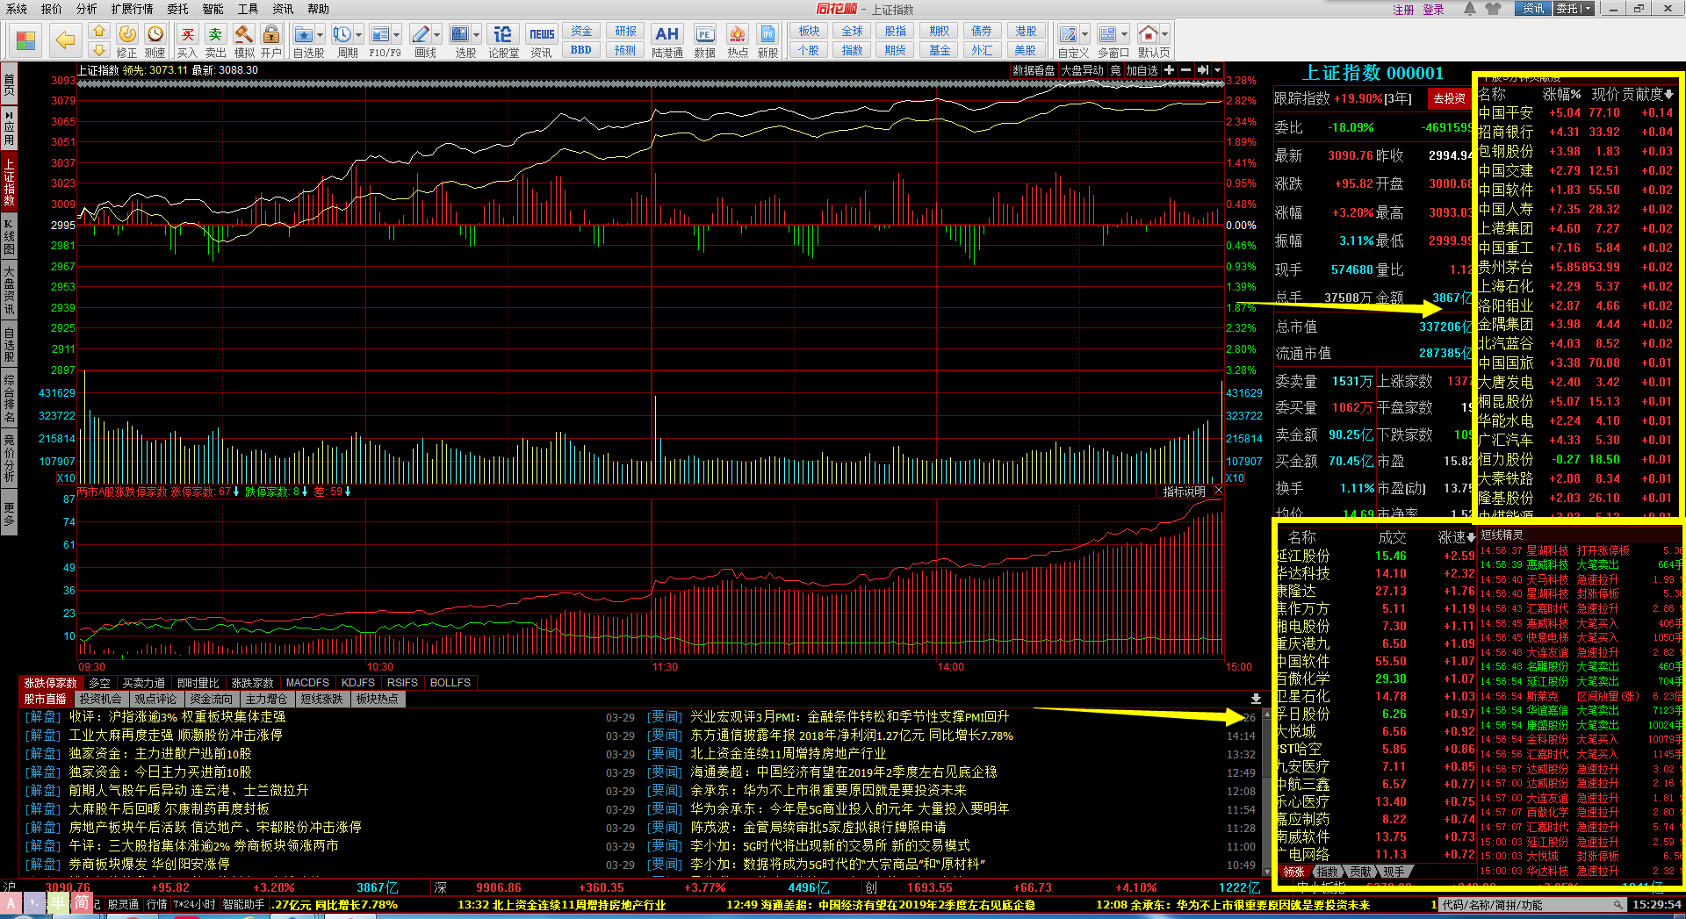
Task: Open the 资讯 news icon
Action: (542, 34)
